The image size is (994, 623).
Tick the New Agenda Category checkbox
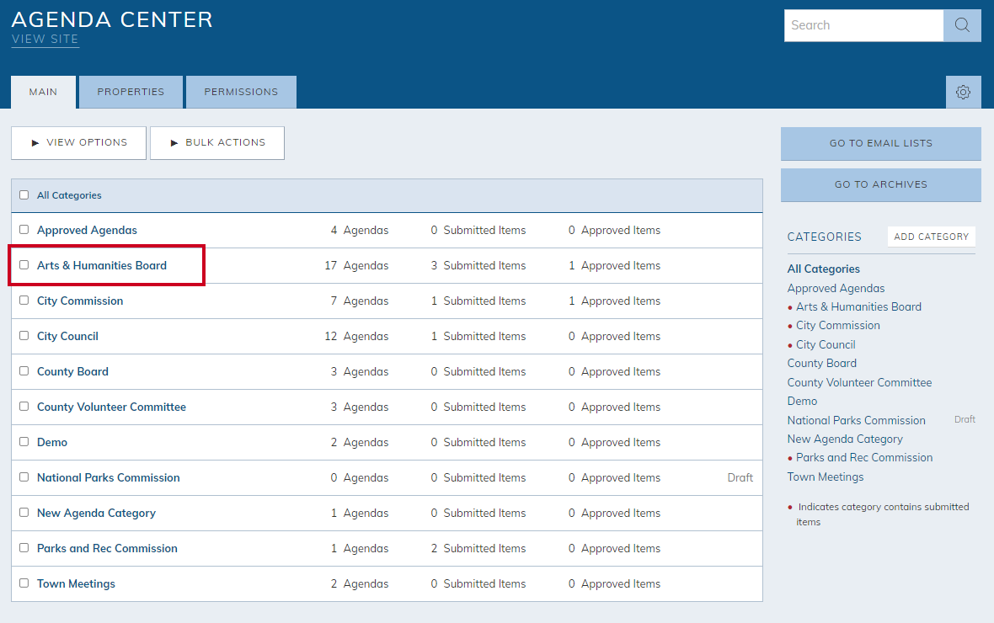24,512
